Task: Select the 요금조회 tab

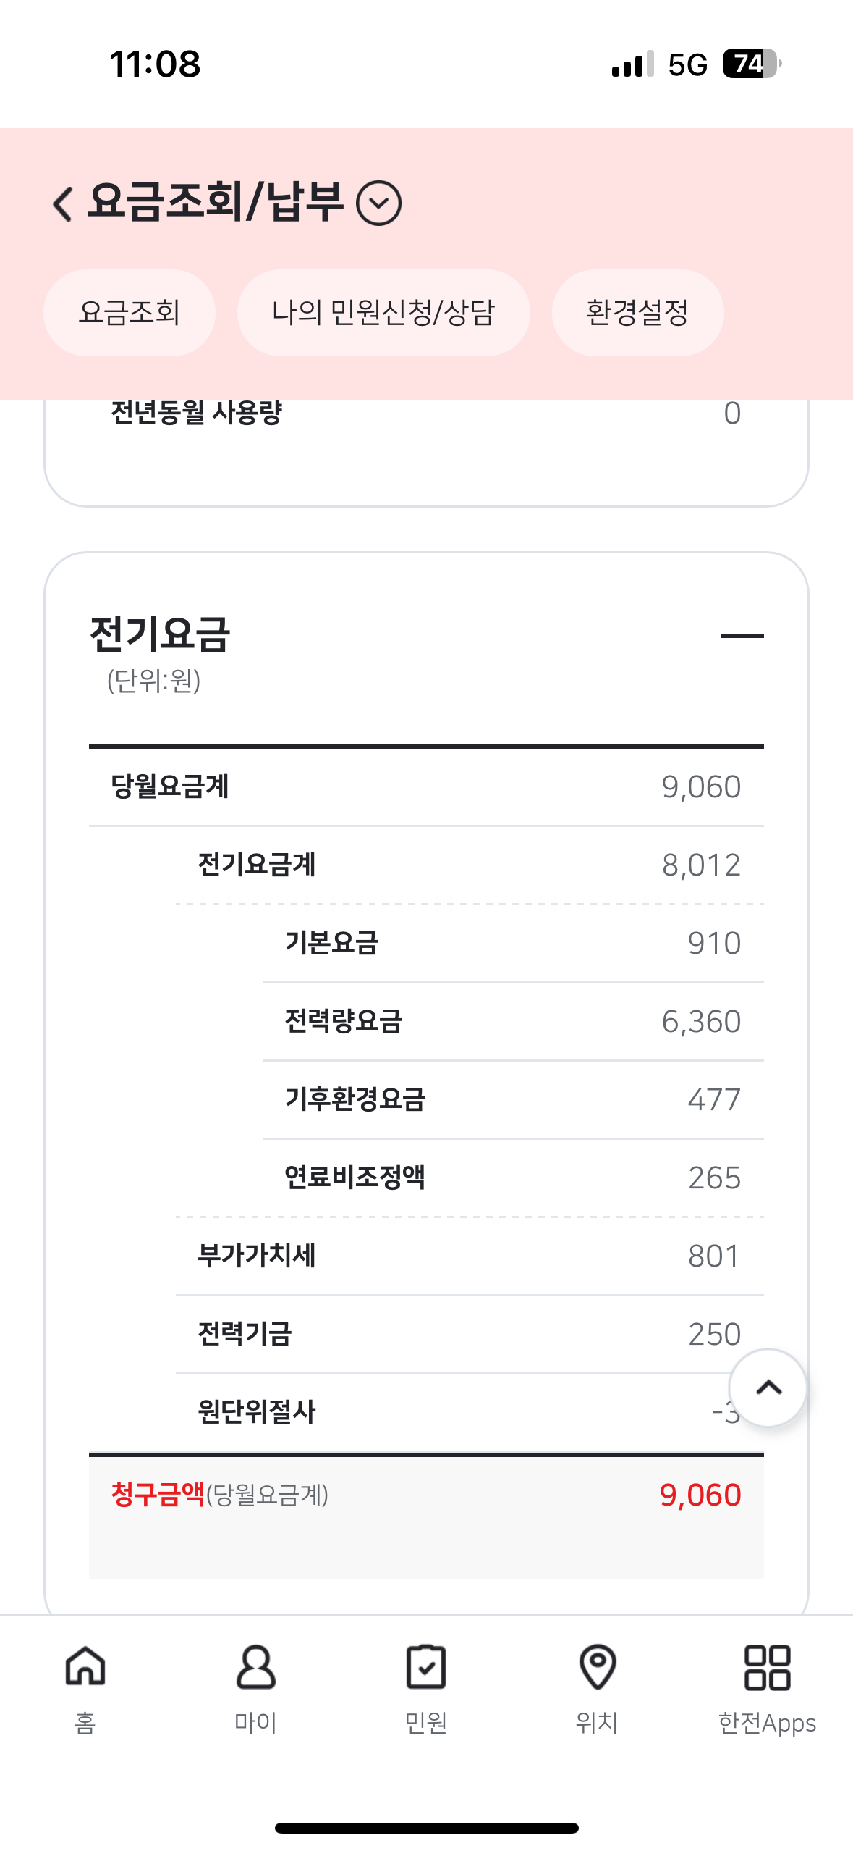Action: coord(130,313)
